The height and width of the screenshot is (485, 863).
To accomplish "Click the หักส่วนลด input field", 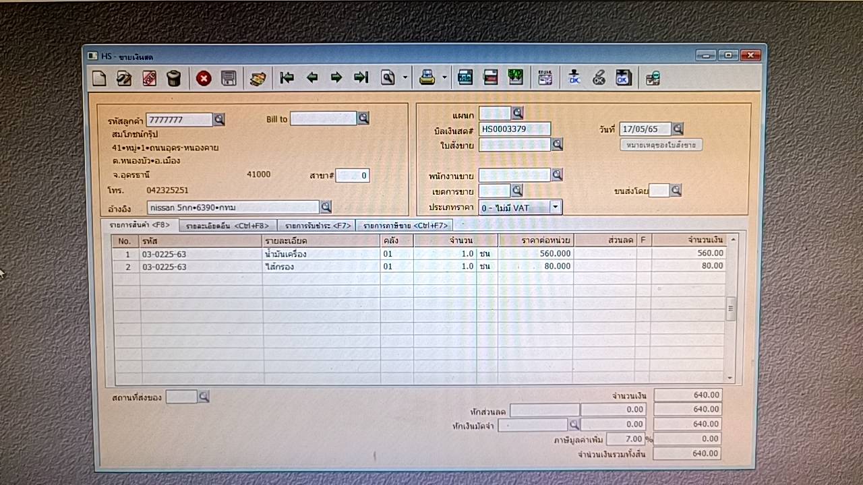I will pyautogui.click(x=545, y=410).
